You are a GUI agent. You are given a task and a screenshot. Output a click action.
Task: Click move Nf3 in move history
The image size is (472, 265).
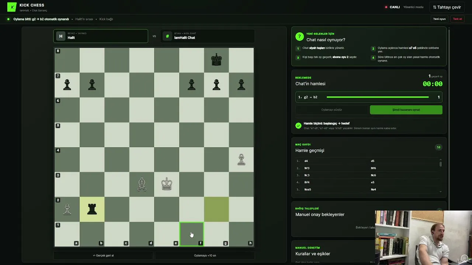pos(307,168)
